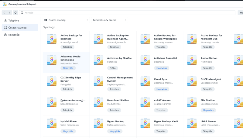Click the back navigation arrow
Viewport: 243px width, 138px height.
[4, 13]
